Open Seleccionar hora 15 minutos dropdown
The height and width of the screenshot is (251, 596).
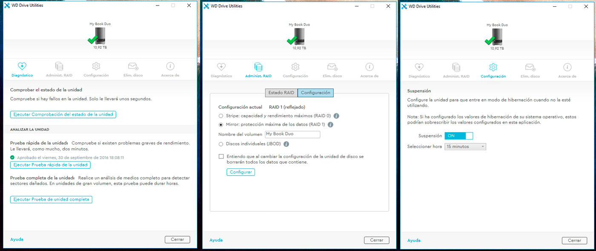point(465,147)
